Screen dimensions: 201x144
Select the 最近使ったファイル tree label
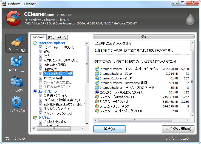tap(55, 96)
